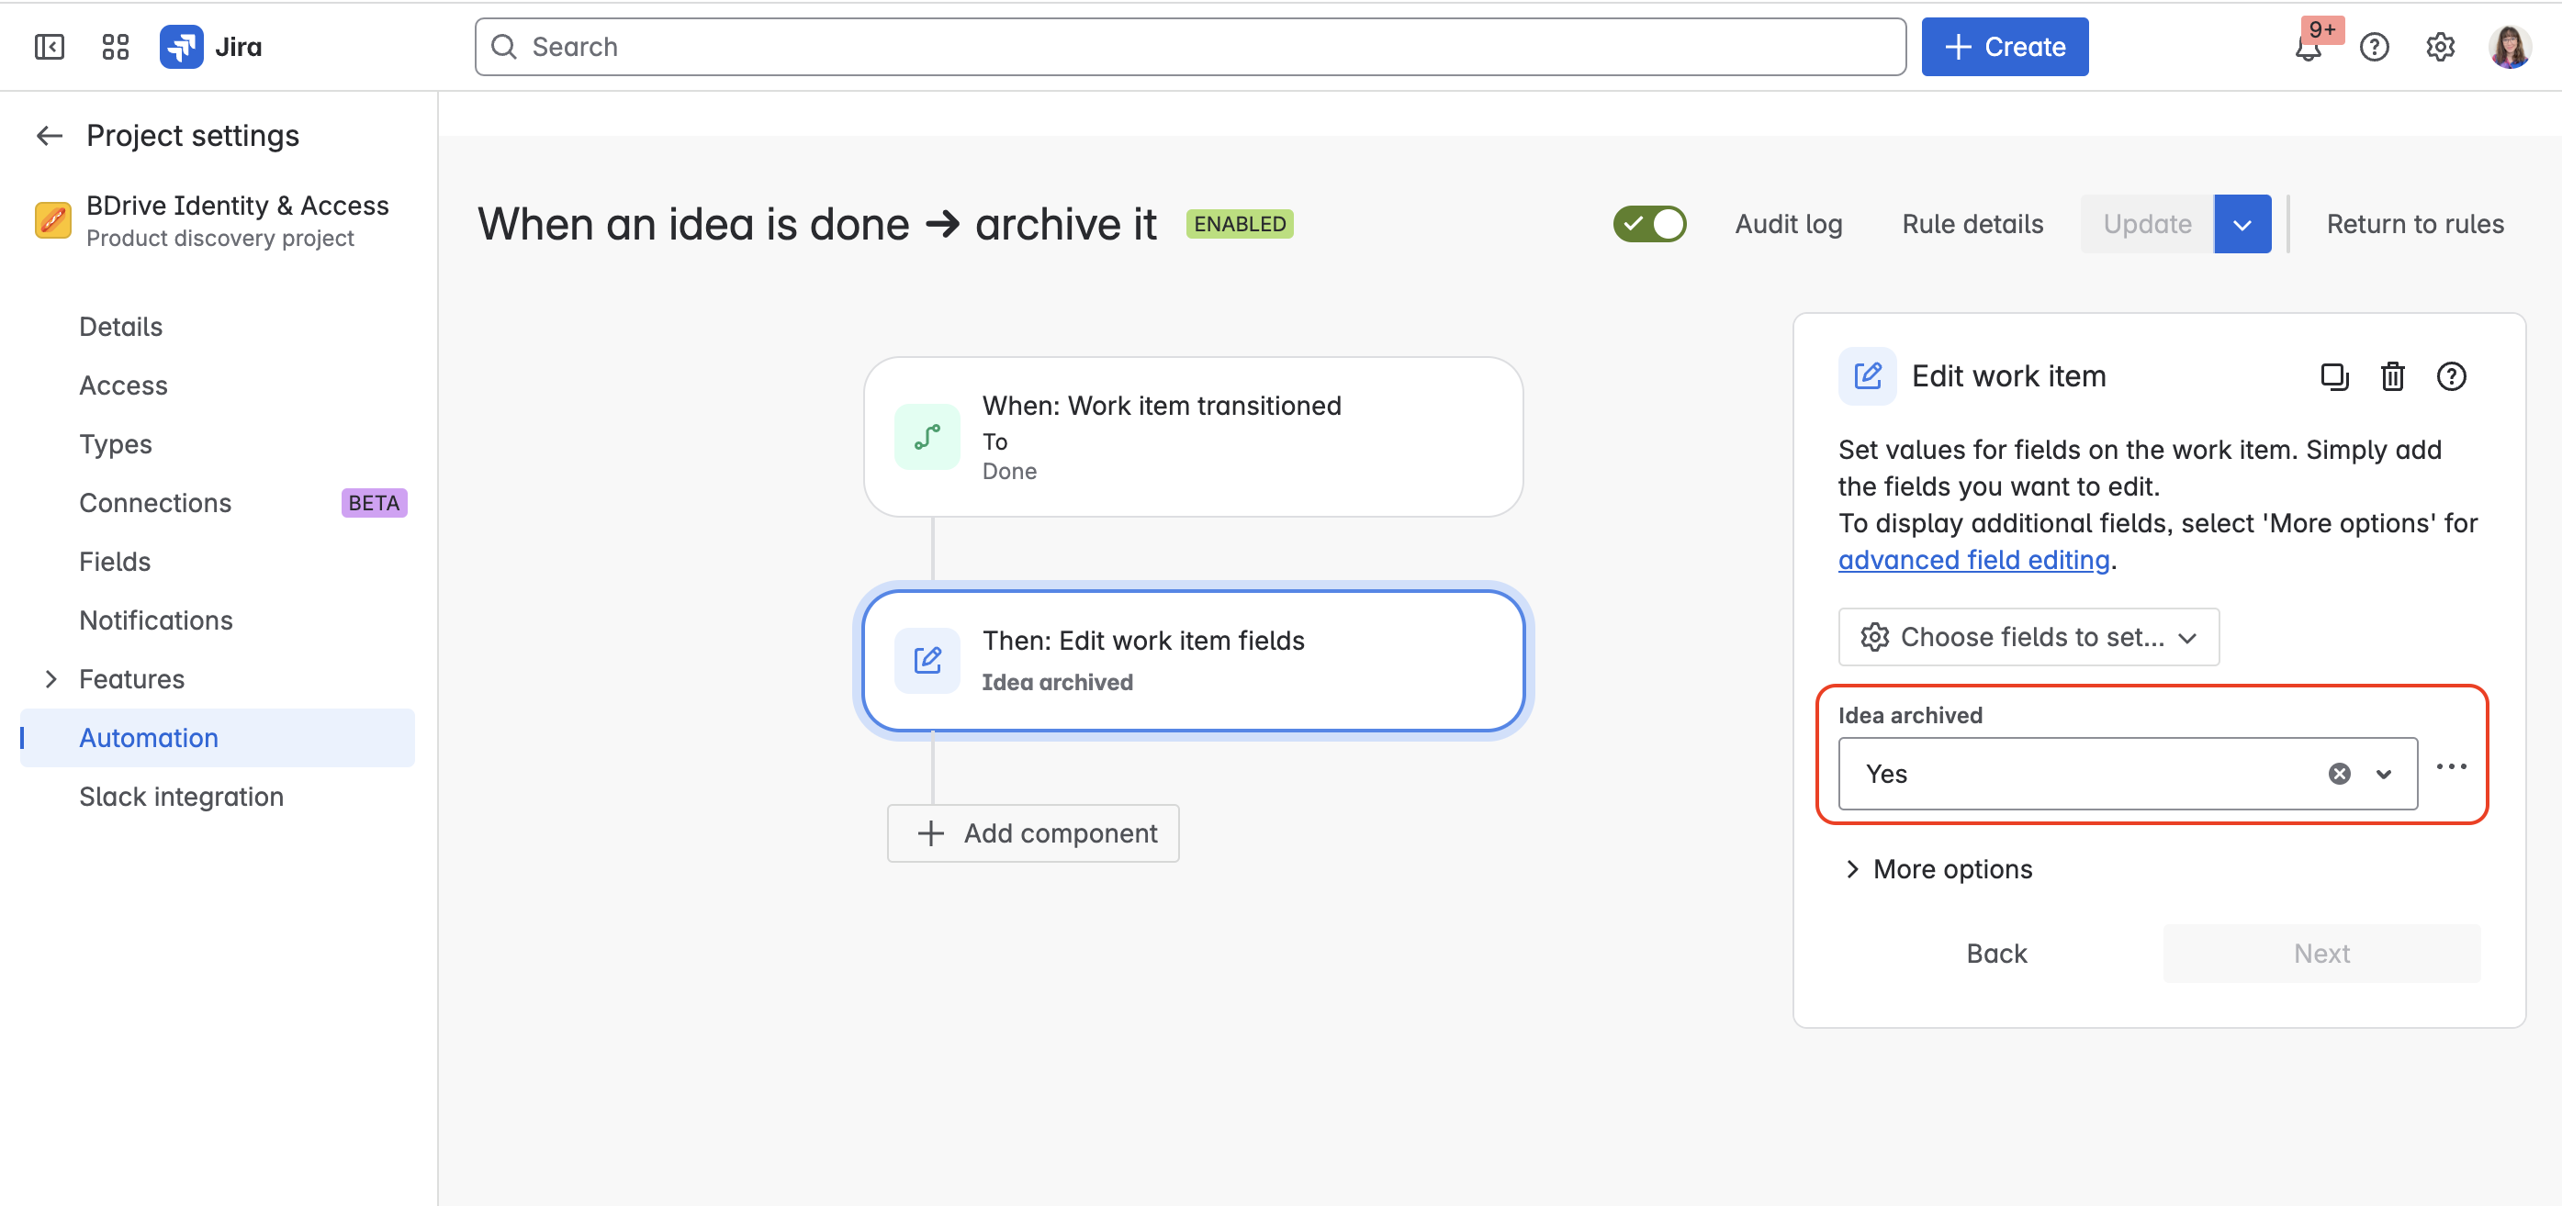The width and height of the screenshot is (2562, 1206).
Task: Open notifications bell
Action: (2308, 47)
